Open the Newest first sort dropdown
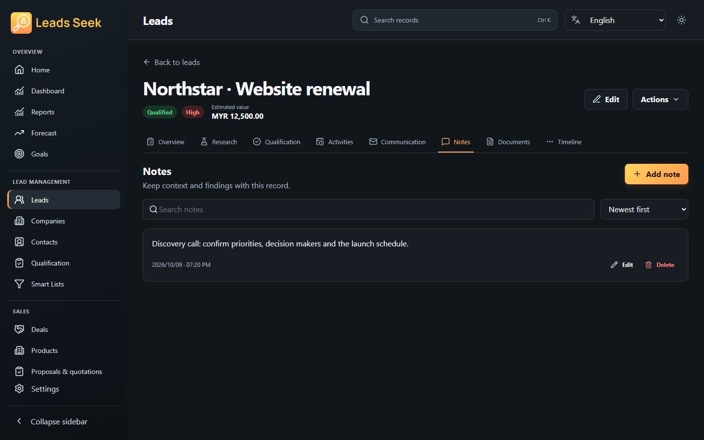This screenshot has height=440, width=704. point(644,209)
